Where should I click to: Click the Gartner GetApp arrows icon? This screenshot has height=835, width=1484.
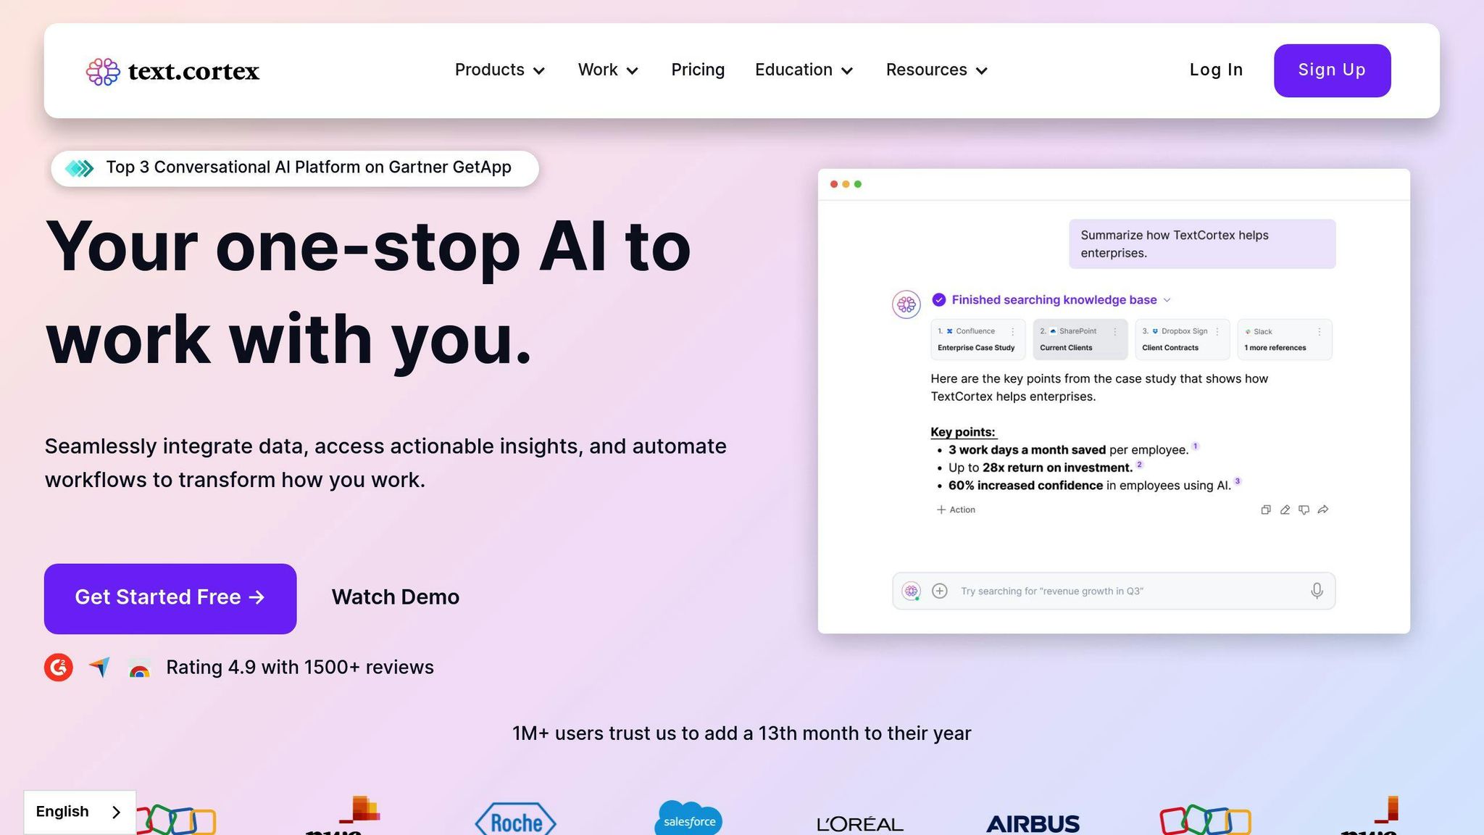point(80,168)
